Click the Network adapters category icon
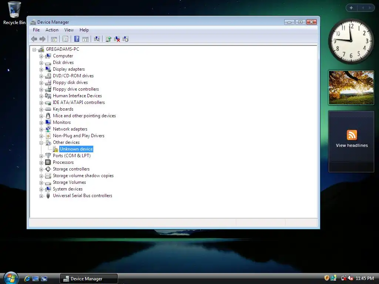 [x=48, y=129]
